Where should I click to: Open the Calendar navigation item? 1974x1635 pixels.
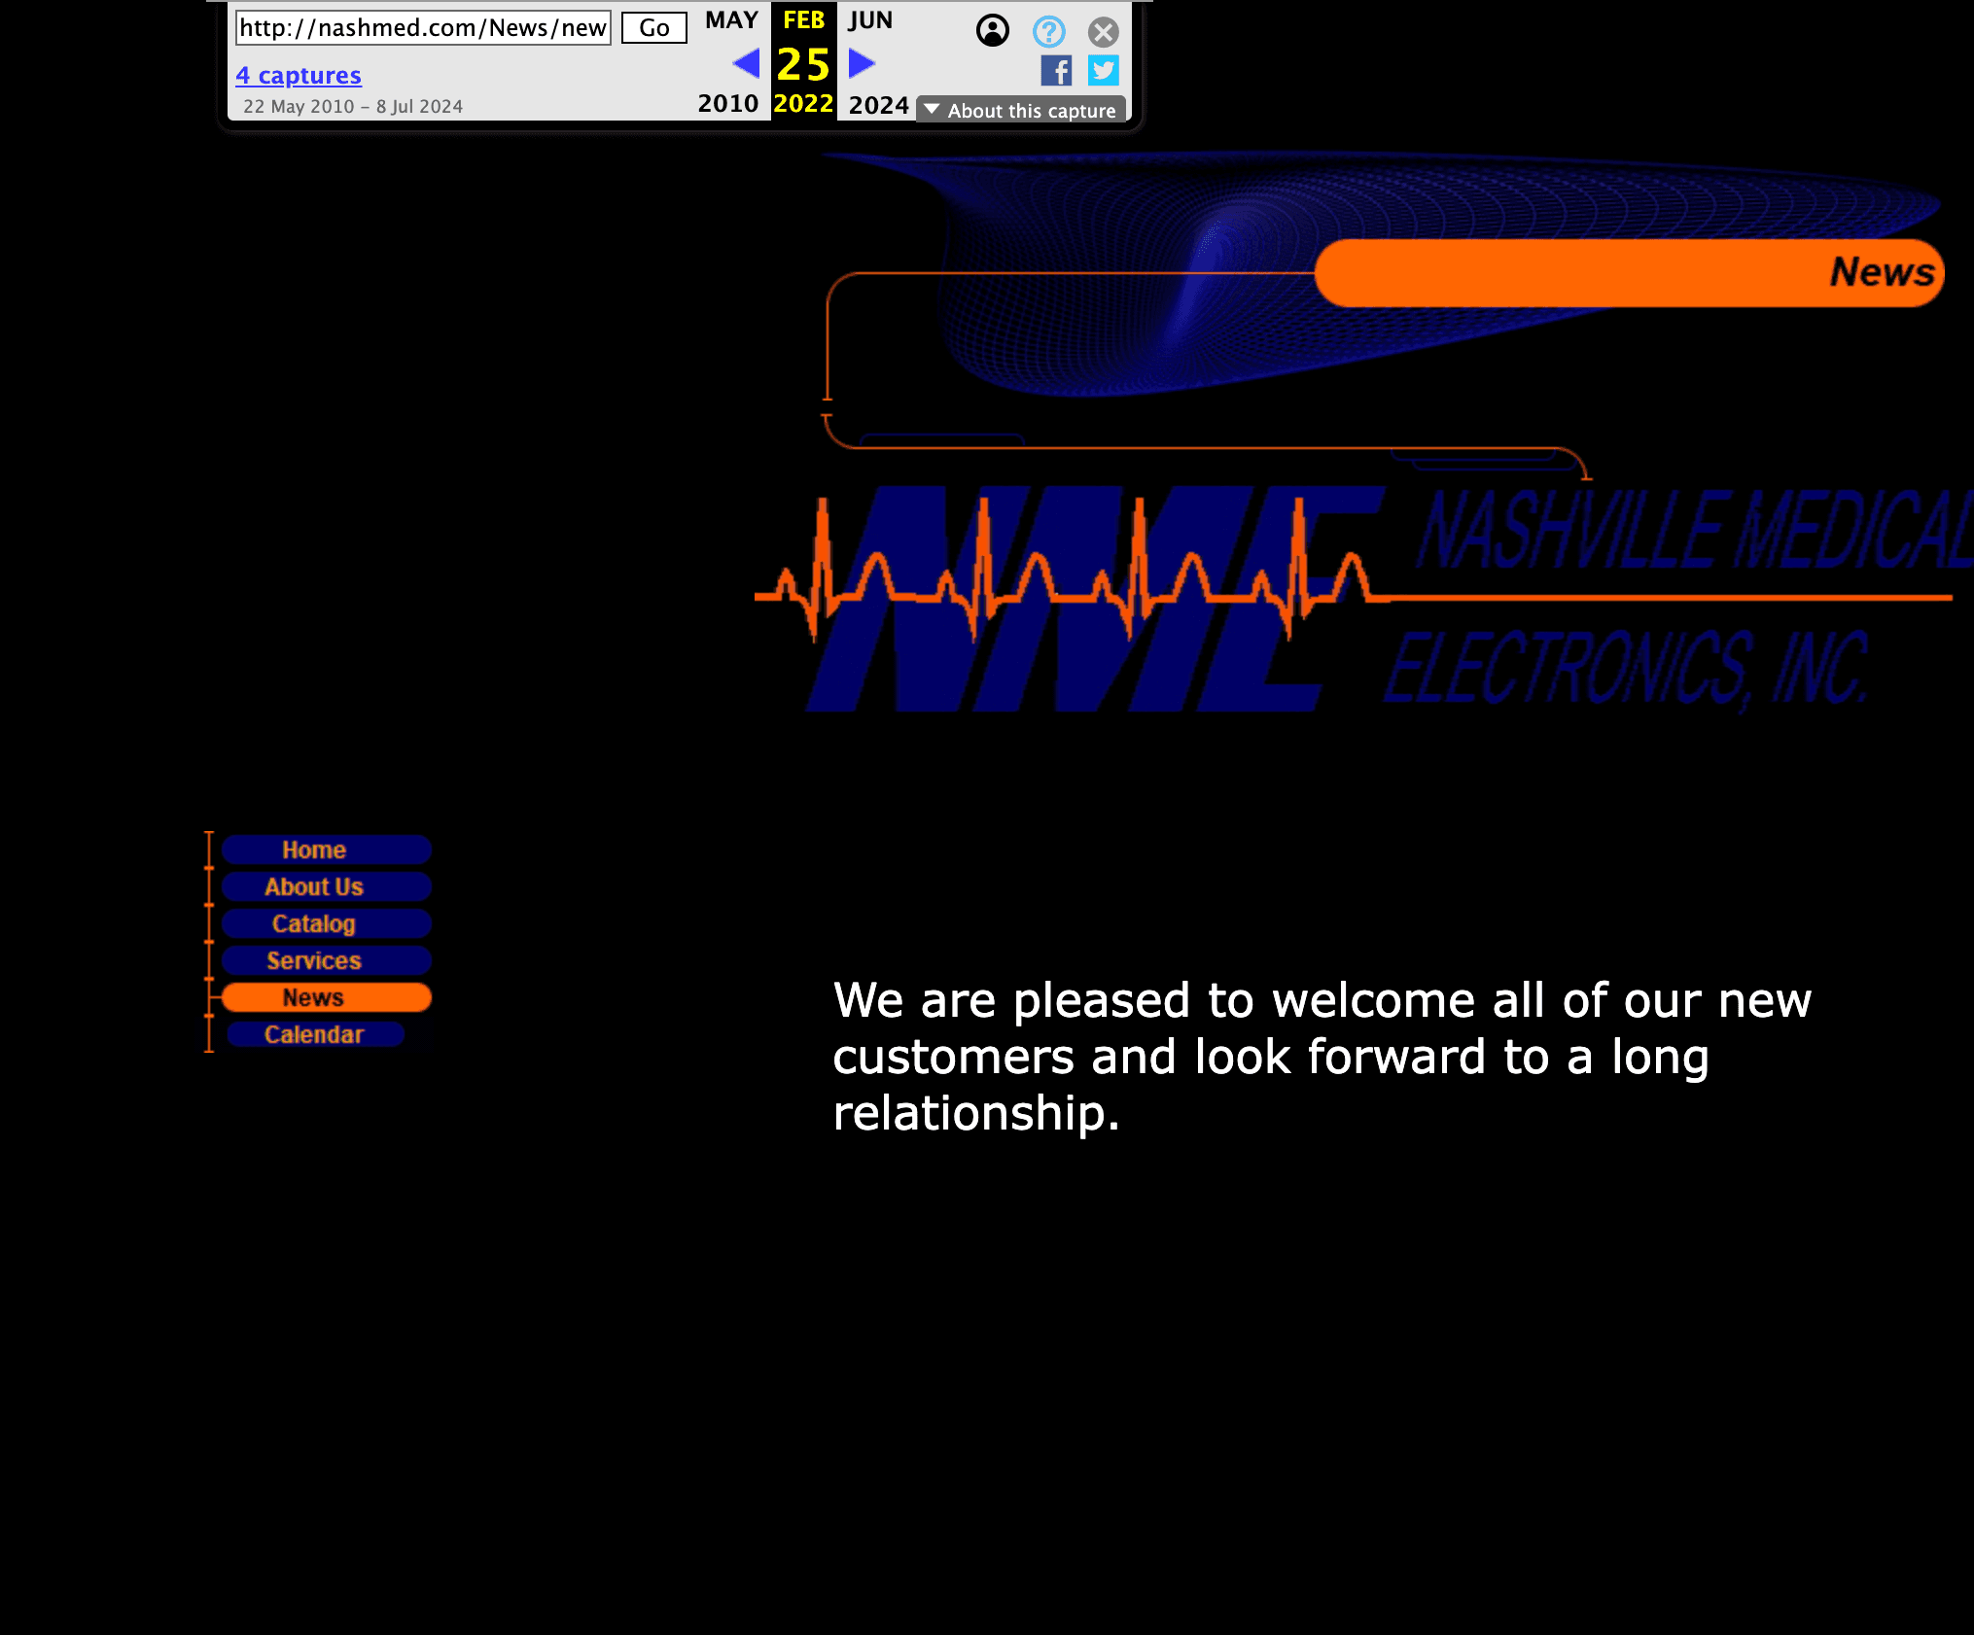click(x=315, y=1034)
